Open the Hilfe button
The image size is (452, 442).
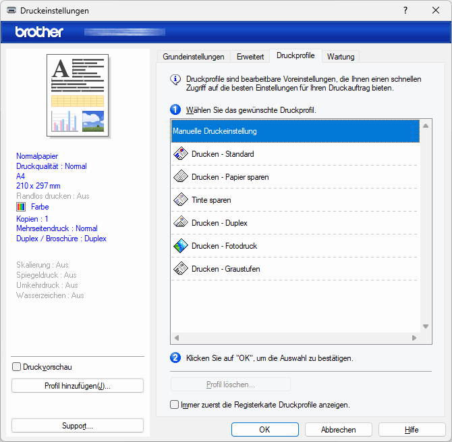tap(412, 430)
